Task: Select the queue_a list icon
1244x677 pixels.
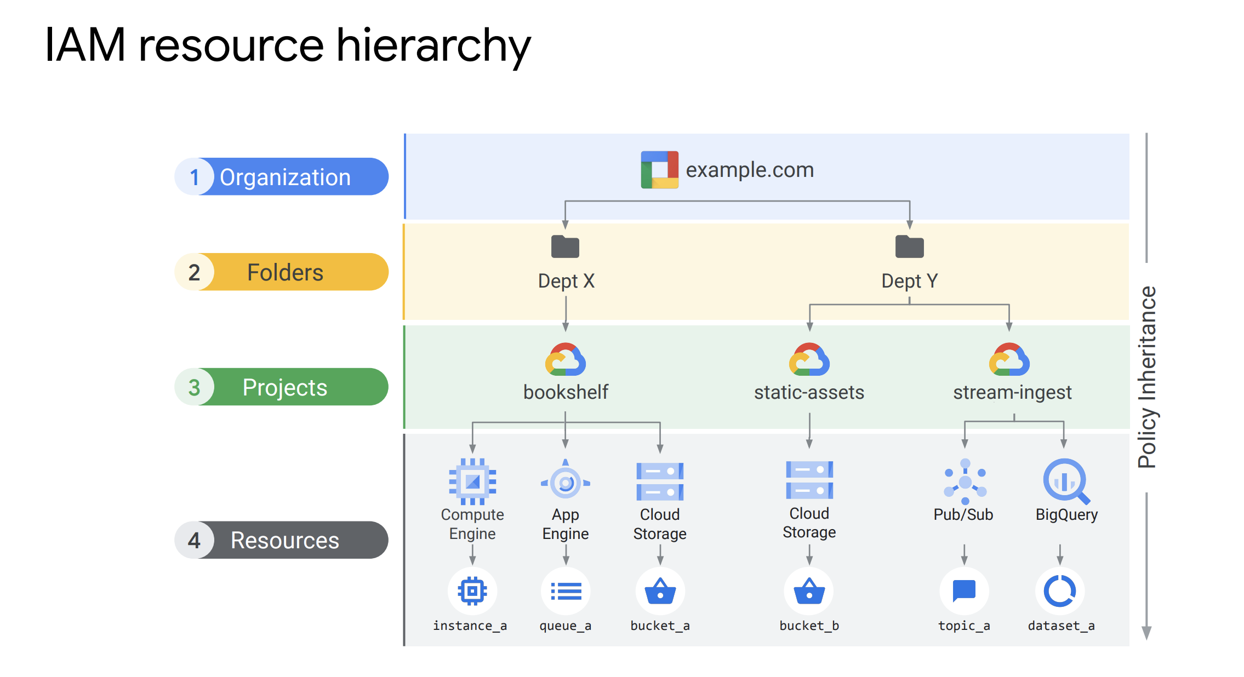Action: pos(566,591)
